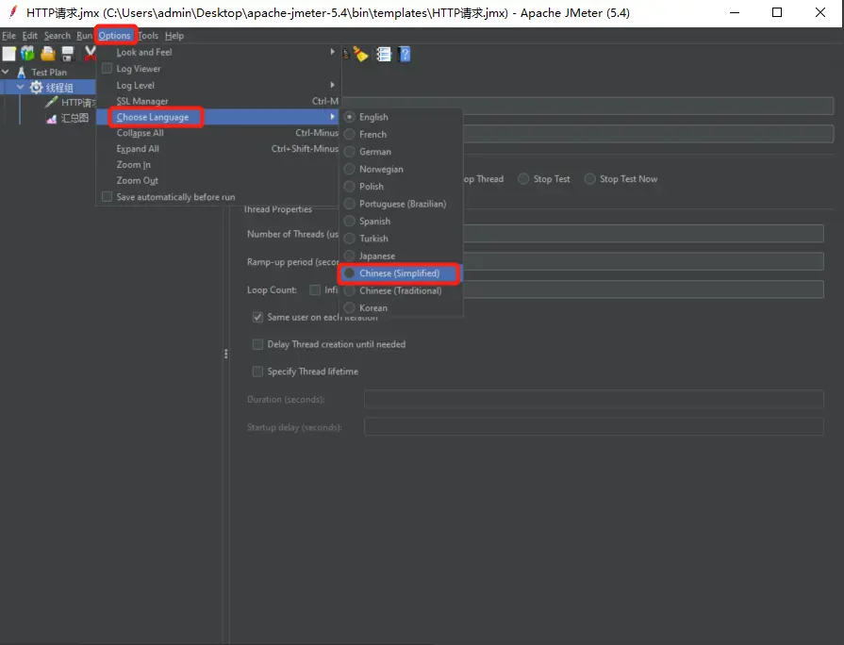Open the Templates toolbar icon
Viewport: 844px width, 645px height.
(x=27, y=54)
